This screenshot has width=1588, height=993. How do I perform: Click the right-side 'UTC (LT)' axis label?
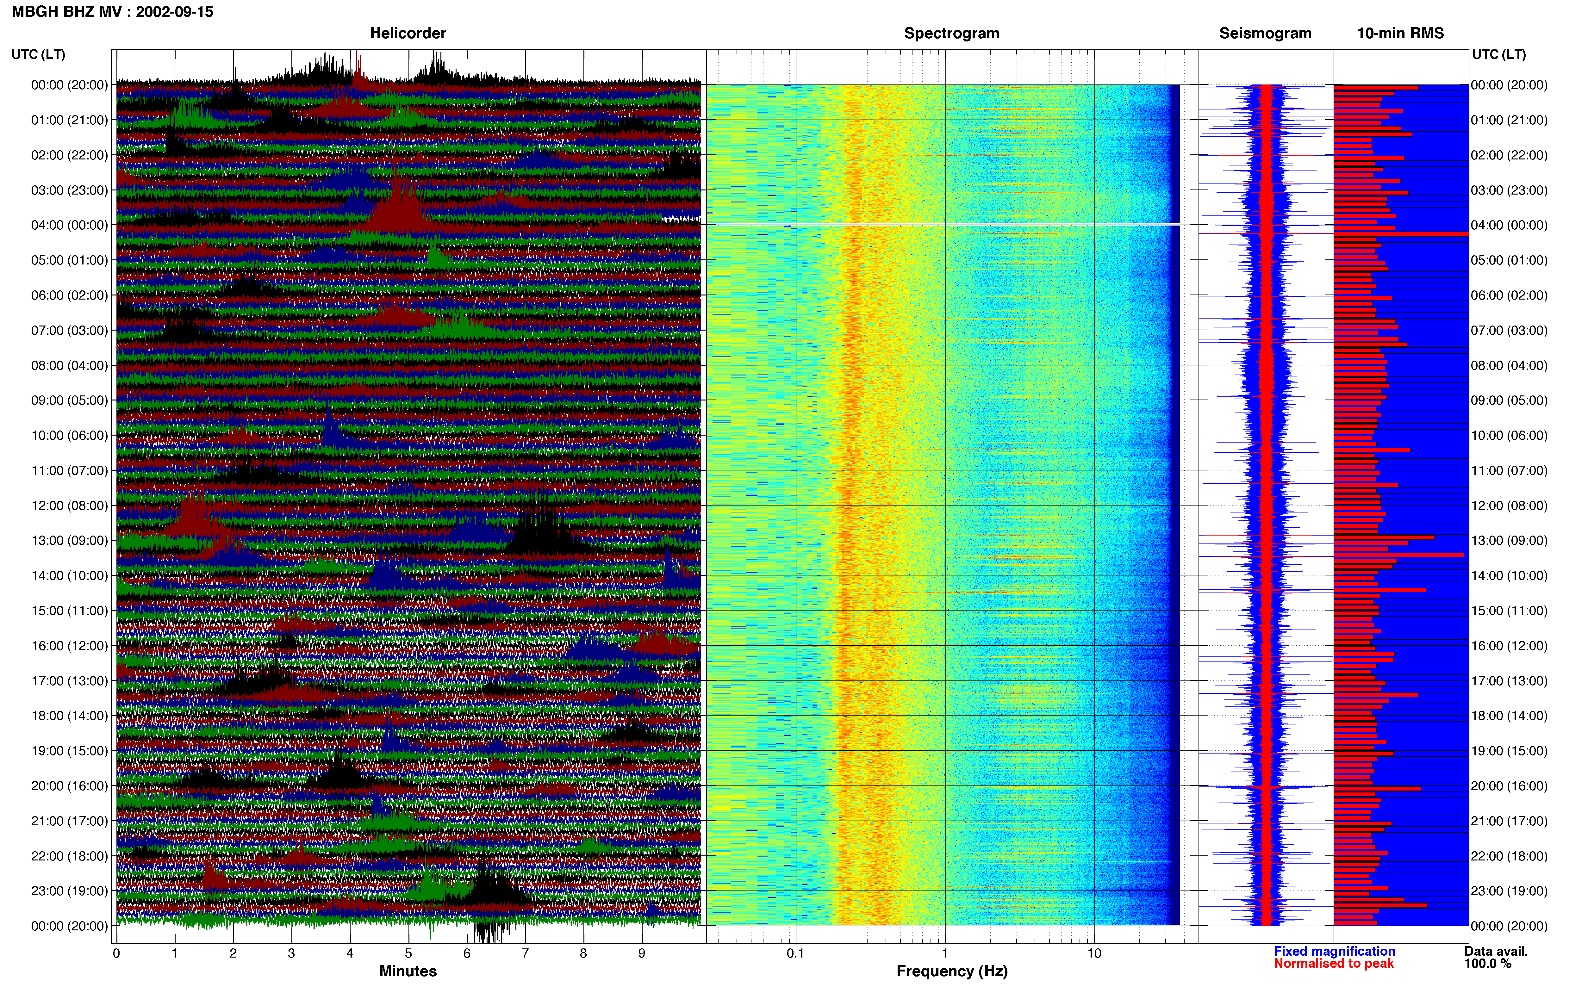click(x=1499, y=54)
